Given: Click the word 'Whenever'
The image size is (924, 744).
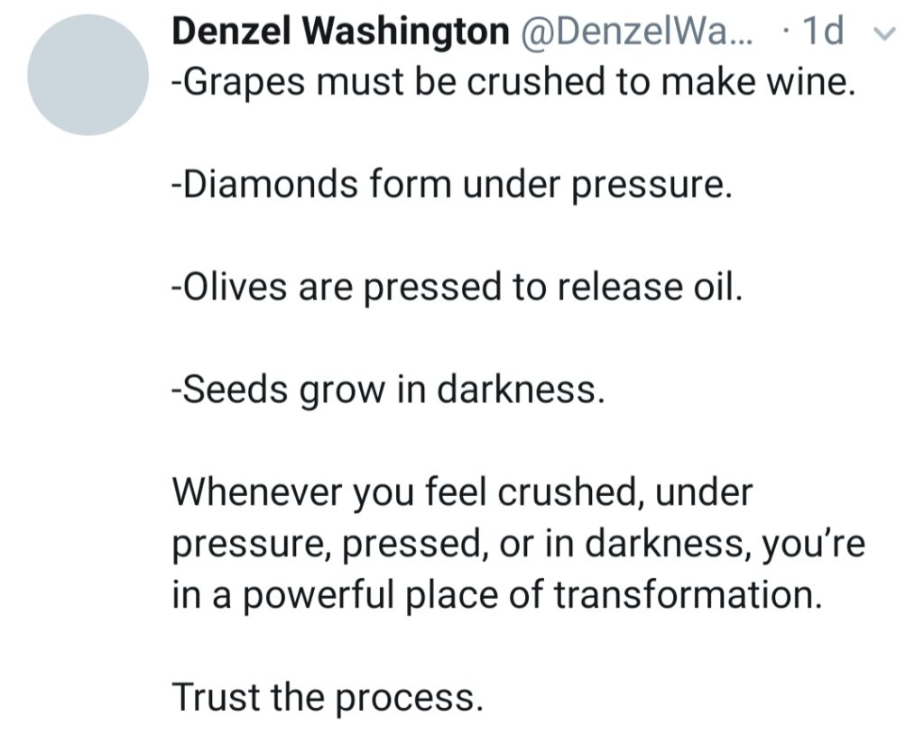Looking at the screenshot, I should tap(257, 492).
